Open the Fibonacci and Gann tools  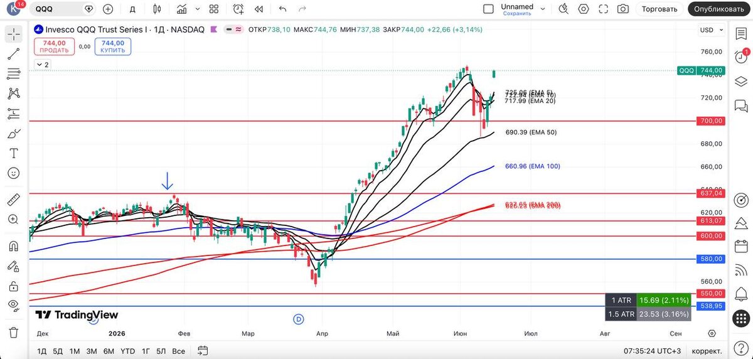[13, 74]
